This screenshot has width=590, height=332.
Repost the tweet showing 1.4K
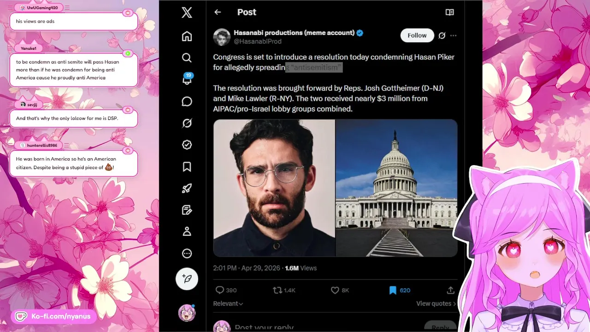(284, 290)
